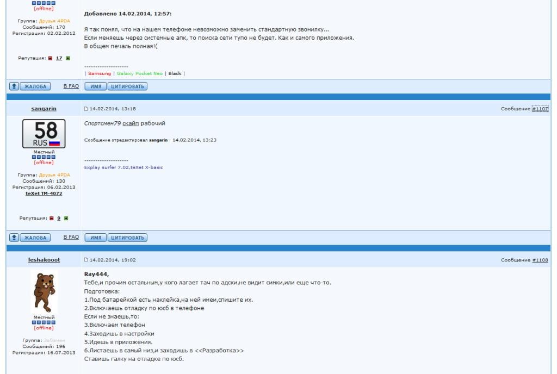Open the teXet TM-4072 device link
This screenshot has width=557, height=374.
click(x=44, y=194)
